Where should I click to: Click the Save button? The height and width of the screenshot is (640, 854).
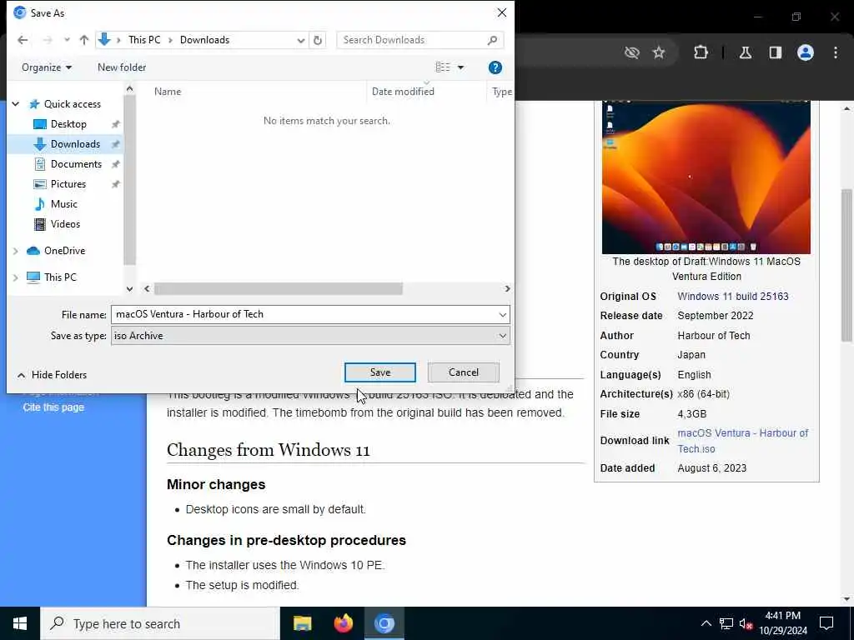click(x=380, y=372)
